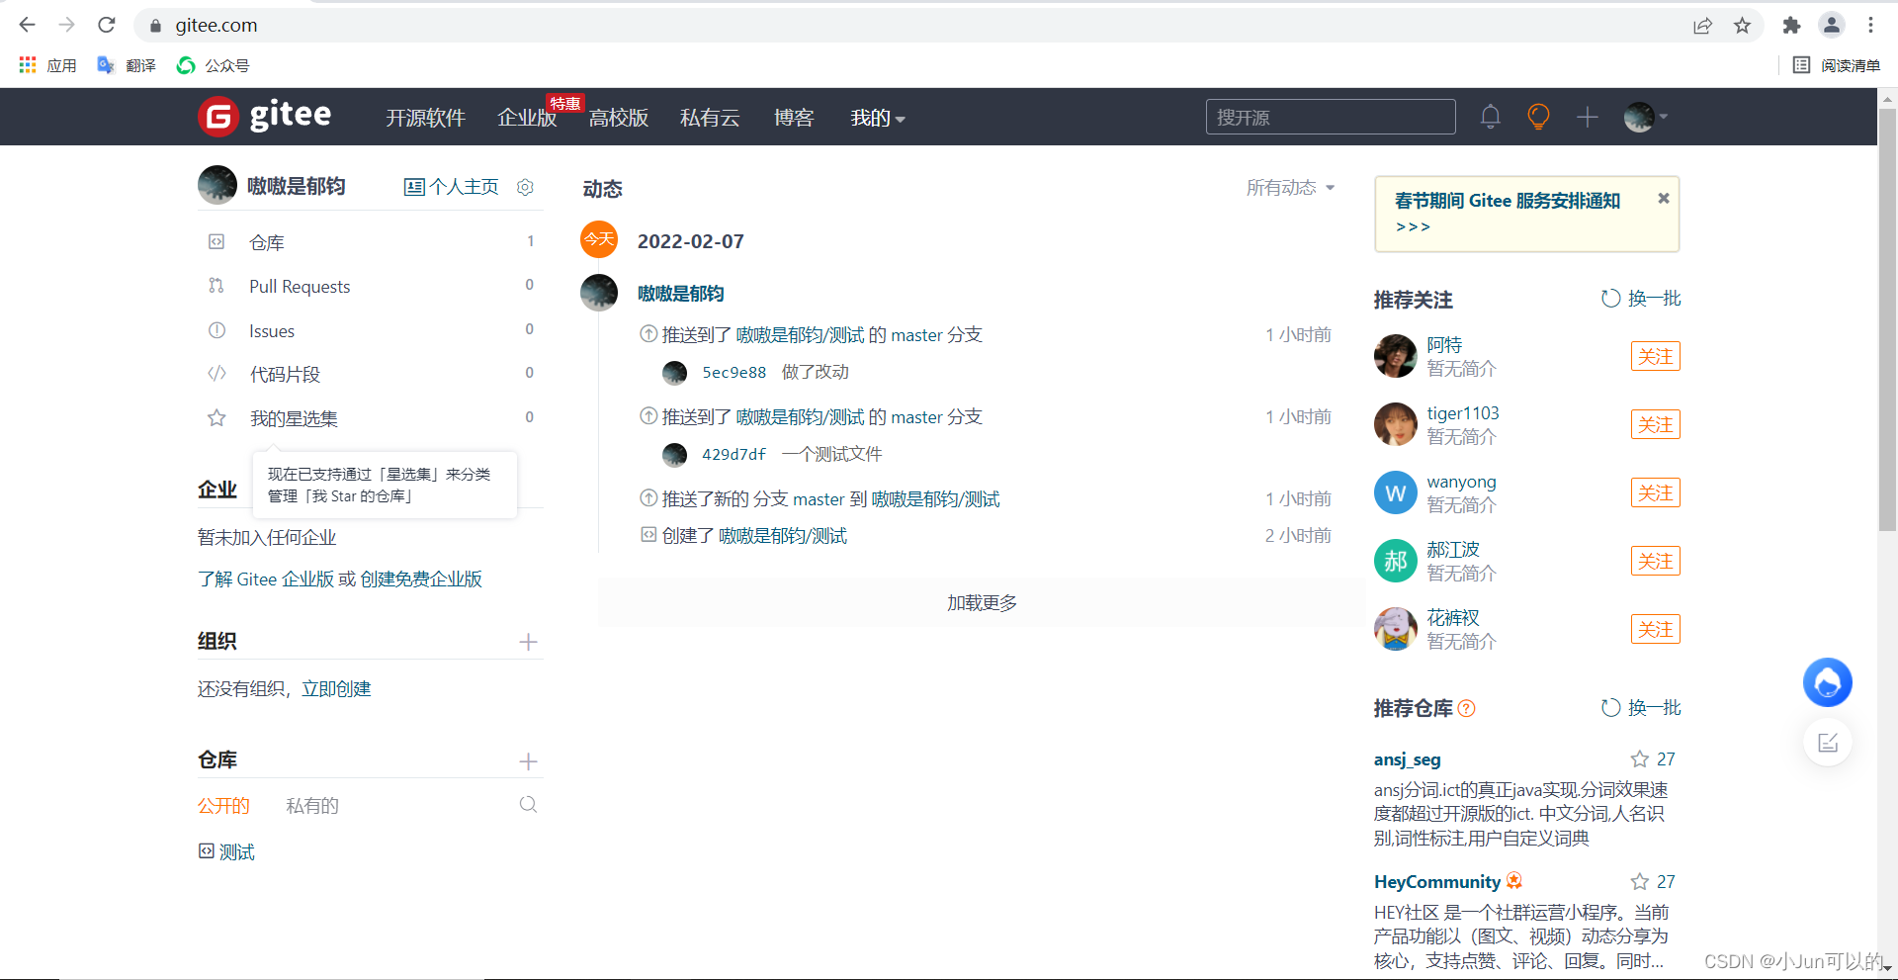Click the lightbulb feedback icon in navbar

point(1537,117)
